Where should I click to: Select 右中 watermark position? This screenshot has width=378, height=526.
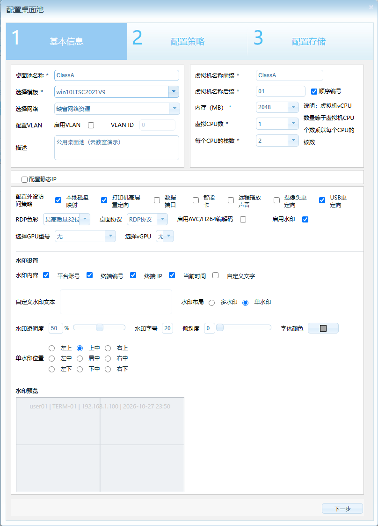tap(108, 359)
